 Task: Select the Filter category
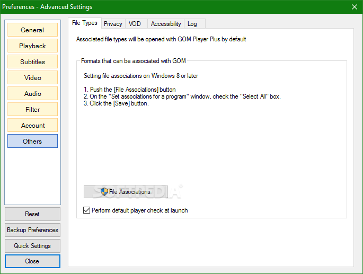coord(32,109)
